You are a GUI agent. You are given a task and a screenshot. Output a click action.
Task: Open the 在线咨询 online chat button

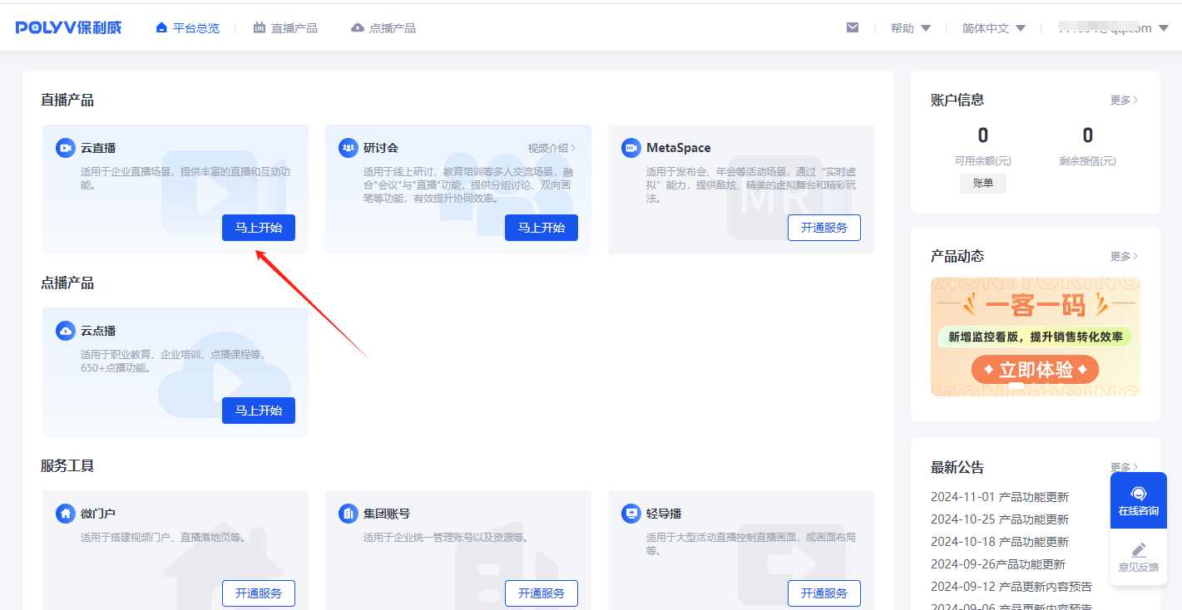click(x=1138, y=501)
